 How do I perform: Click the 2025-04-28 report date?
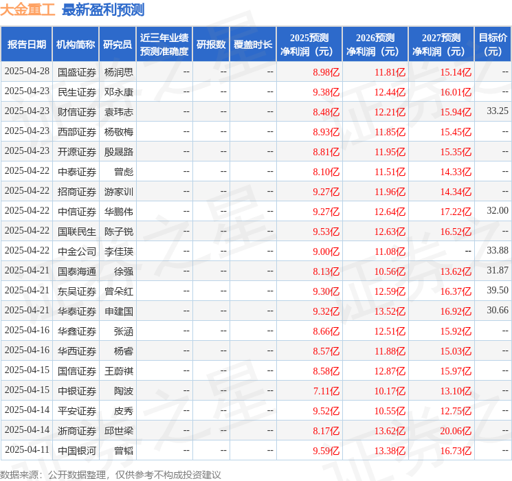coord(27,71)
